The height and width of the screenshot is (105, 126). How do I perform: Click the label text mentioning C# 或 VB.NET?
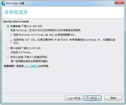(x=65, y=41)
